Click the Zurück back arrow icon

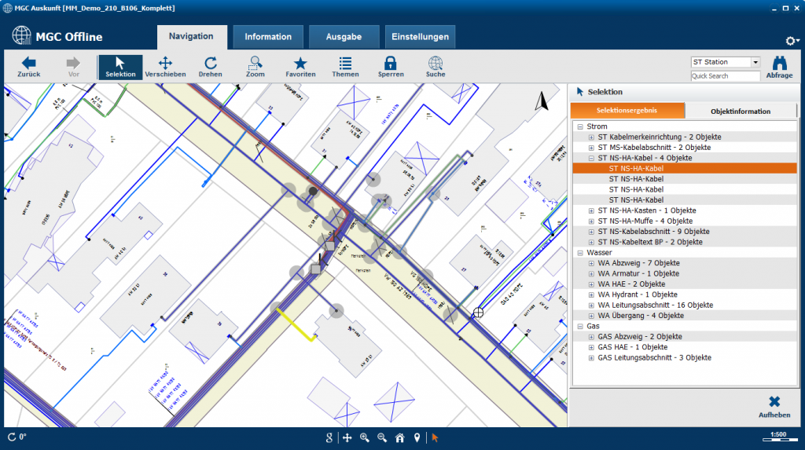coord(29,64)
